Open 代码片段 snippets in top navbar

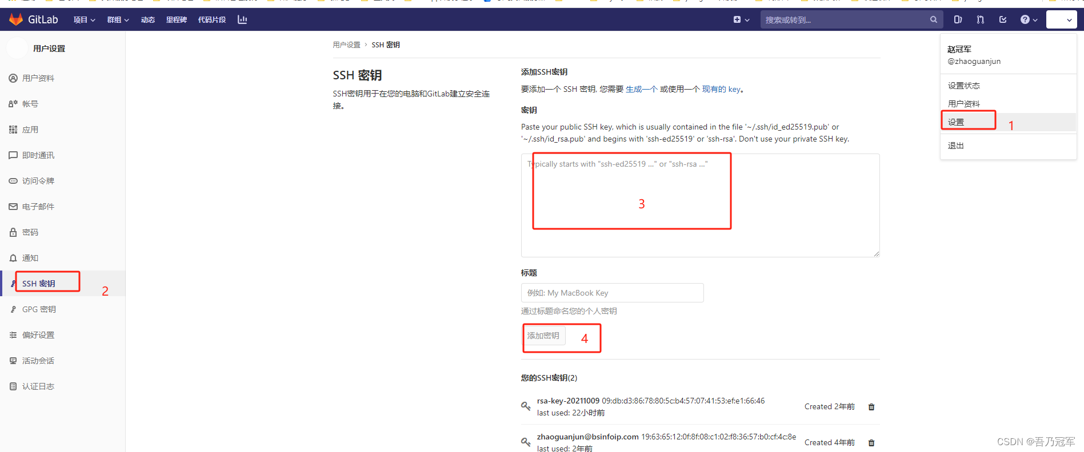[212, 19]
